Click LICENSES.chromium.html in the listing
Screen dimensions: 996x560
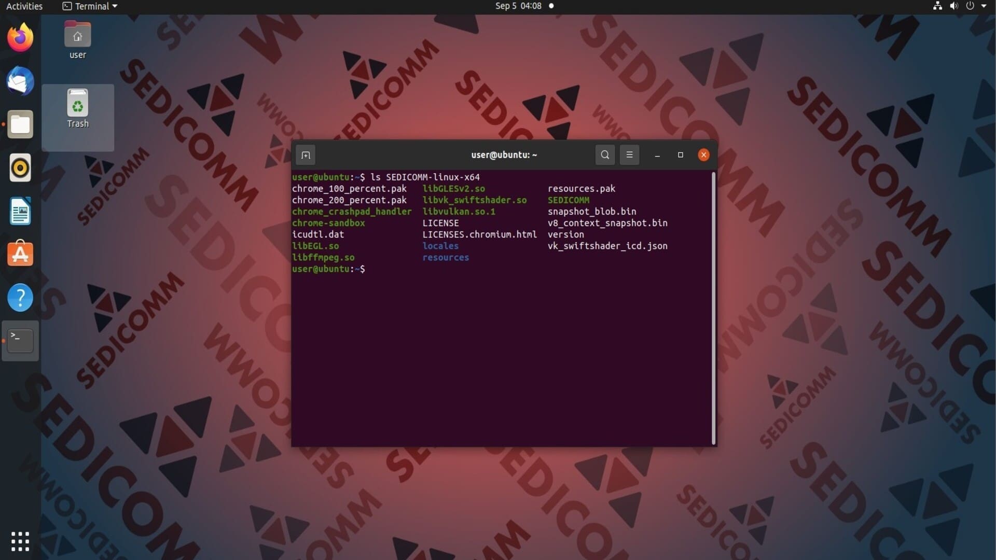pyautogui.click(x=480, y=234)
